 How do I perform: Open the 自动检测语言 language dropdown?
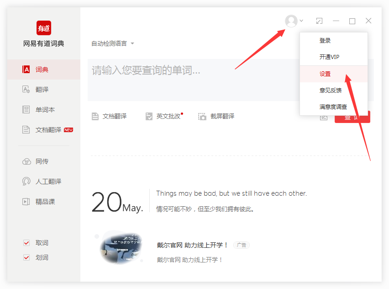pos(111,43)
